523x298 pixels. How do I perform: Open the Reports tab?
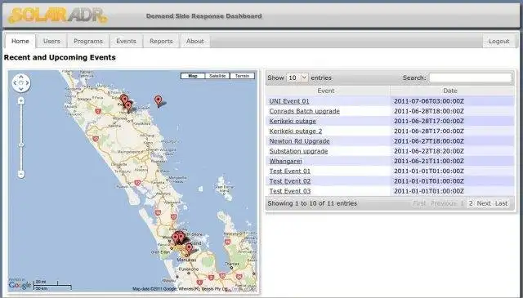(161, 41)
